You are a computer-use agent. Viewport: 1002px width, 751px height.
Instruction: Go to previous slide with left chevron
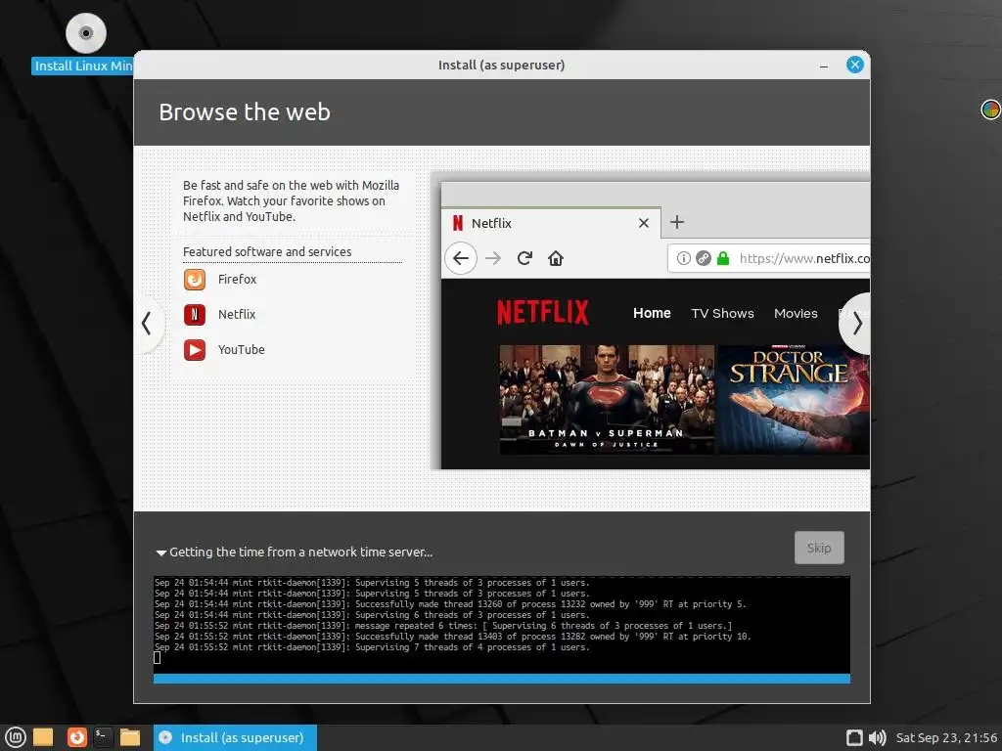pyautogui.click(x=148, y=323)
